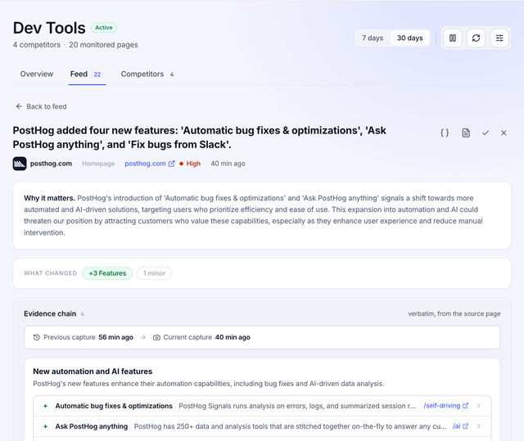Select the 30 days range
This screenshot has height=441, width=524.
[409, 38]
